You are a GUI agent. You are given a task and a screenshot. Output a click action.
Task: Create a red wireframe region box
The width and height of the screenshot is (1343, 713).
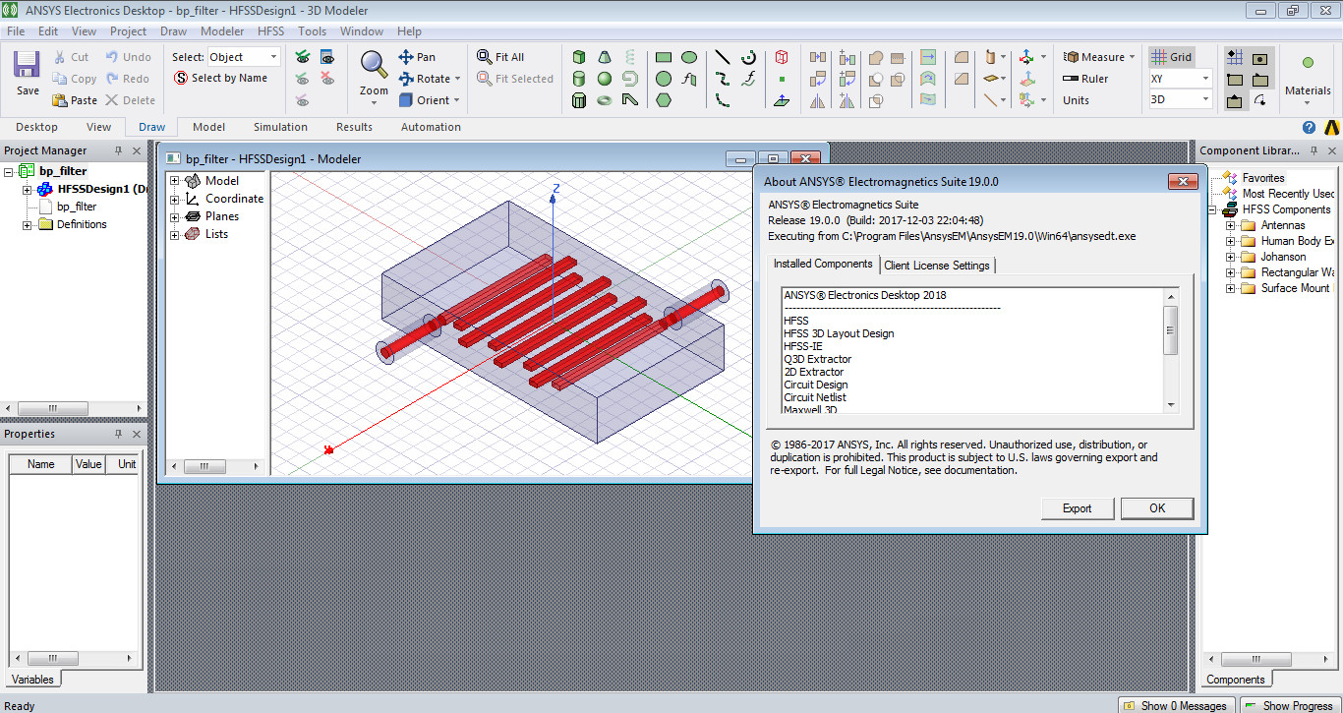tap(782, 57)
